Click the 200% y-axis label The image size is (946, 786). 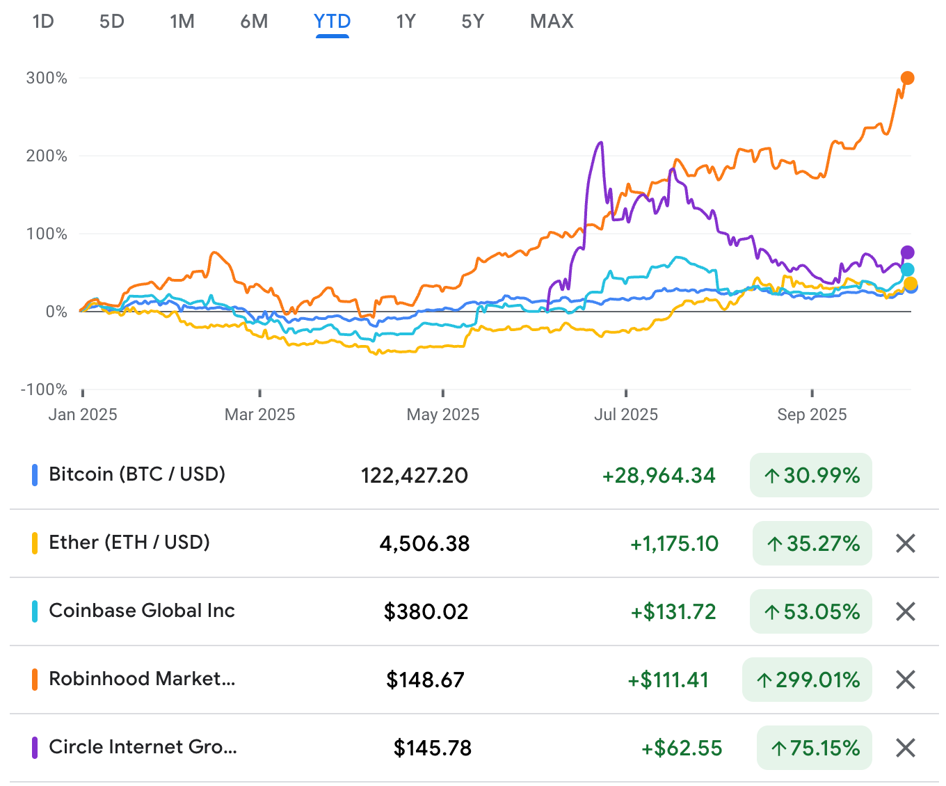[47, 156]
